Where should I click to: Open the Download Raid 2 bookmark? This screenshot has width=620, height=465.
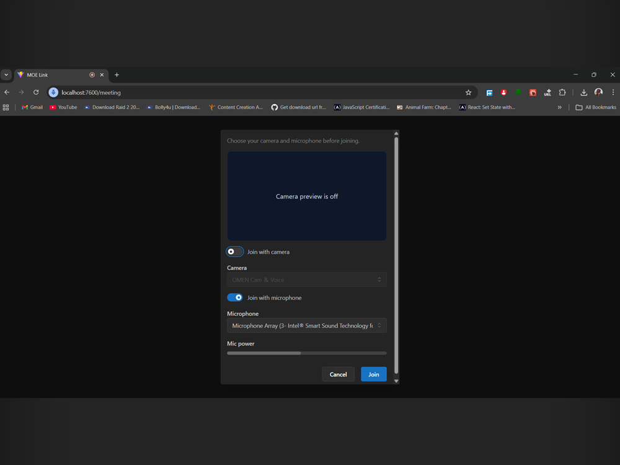(112, 107)
